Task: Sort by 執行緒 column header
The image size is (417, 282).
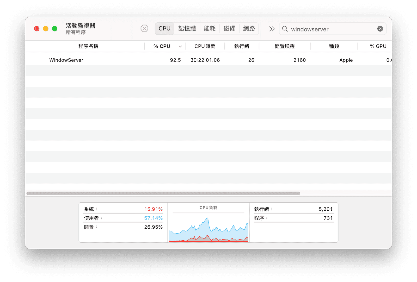Action: [x=242, y=46]
